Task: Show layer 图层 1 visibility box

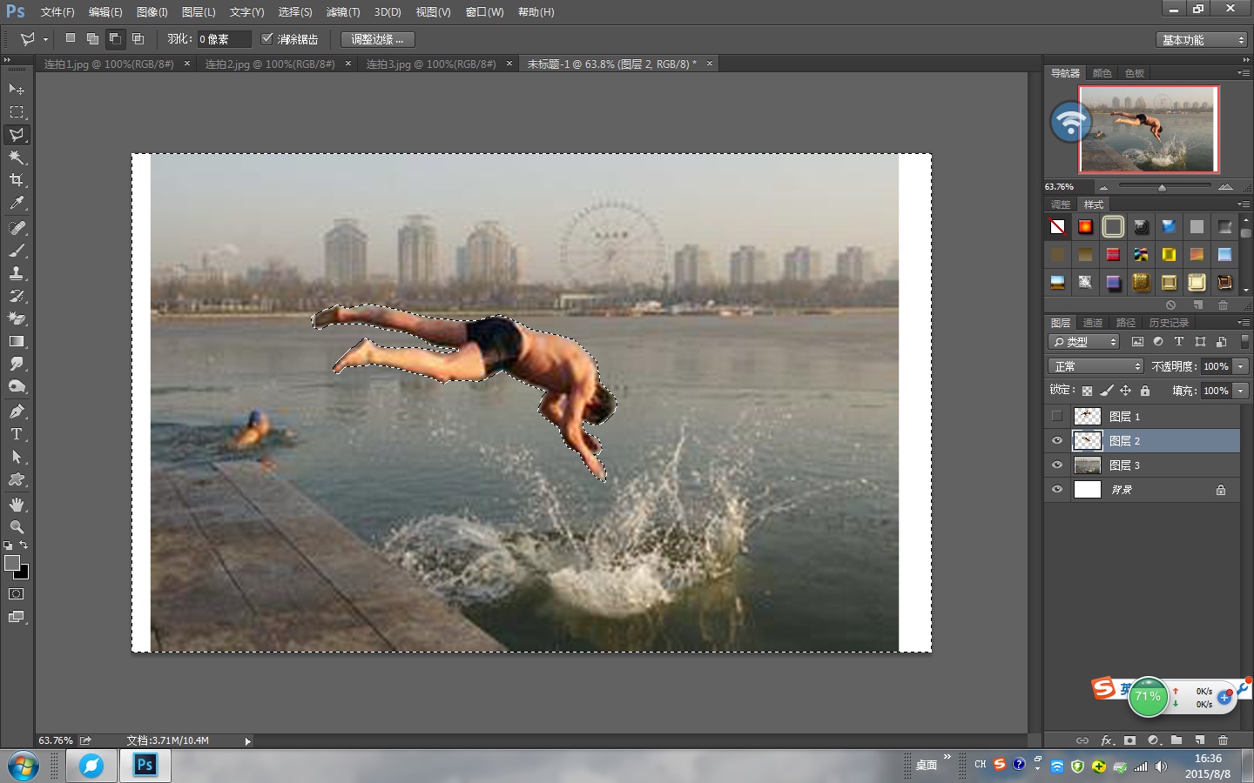Action: tap(1057, 416)
